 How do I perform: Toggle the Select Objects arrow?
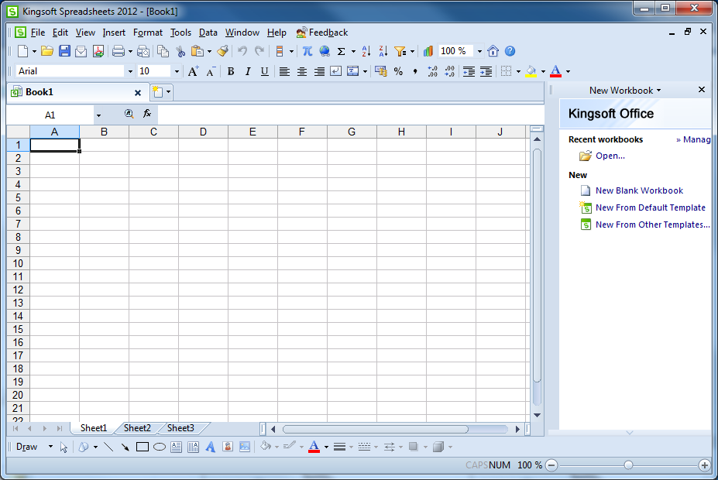pyautogui.click(x=64, y=447)
